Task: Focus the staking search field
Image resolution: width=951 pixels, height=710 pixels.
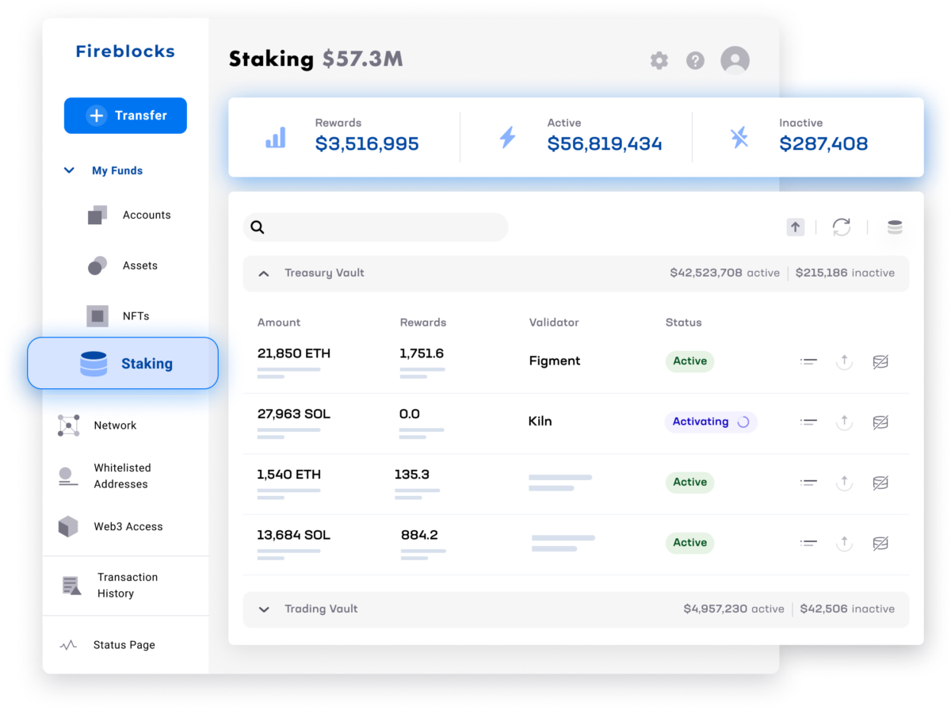Action: click(376, 227)
